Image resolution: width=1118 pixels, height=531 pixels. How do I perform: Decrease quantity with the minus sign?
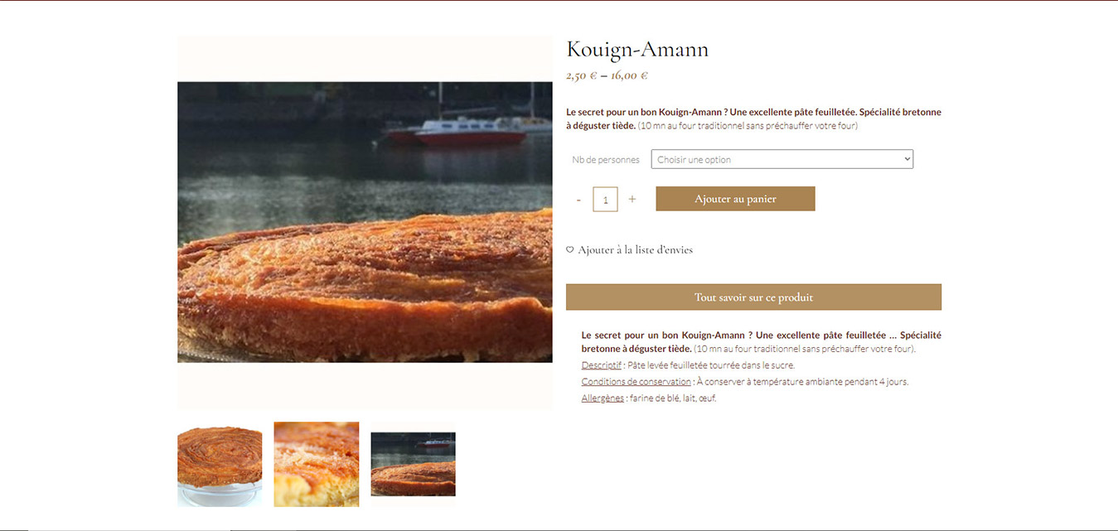(578, 200)
